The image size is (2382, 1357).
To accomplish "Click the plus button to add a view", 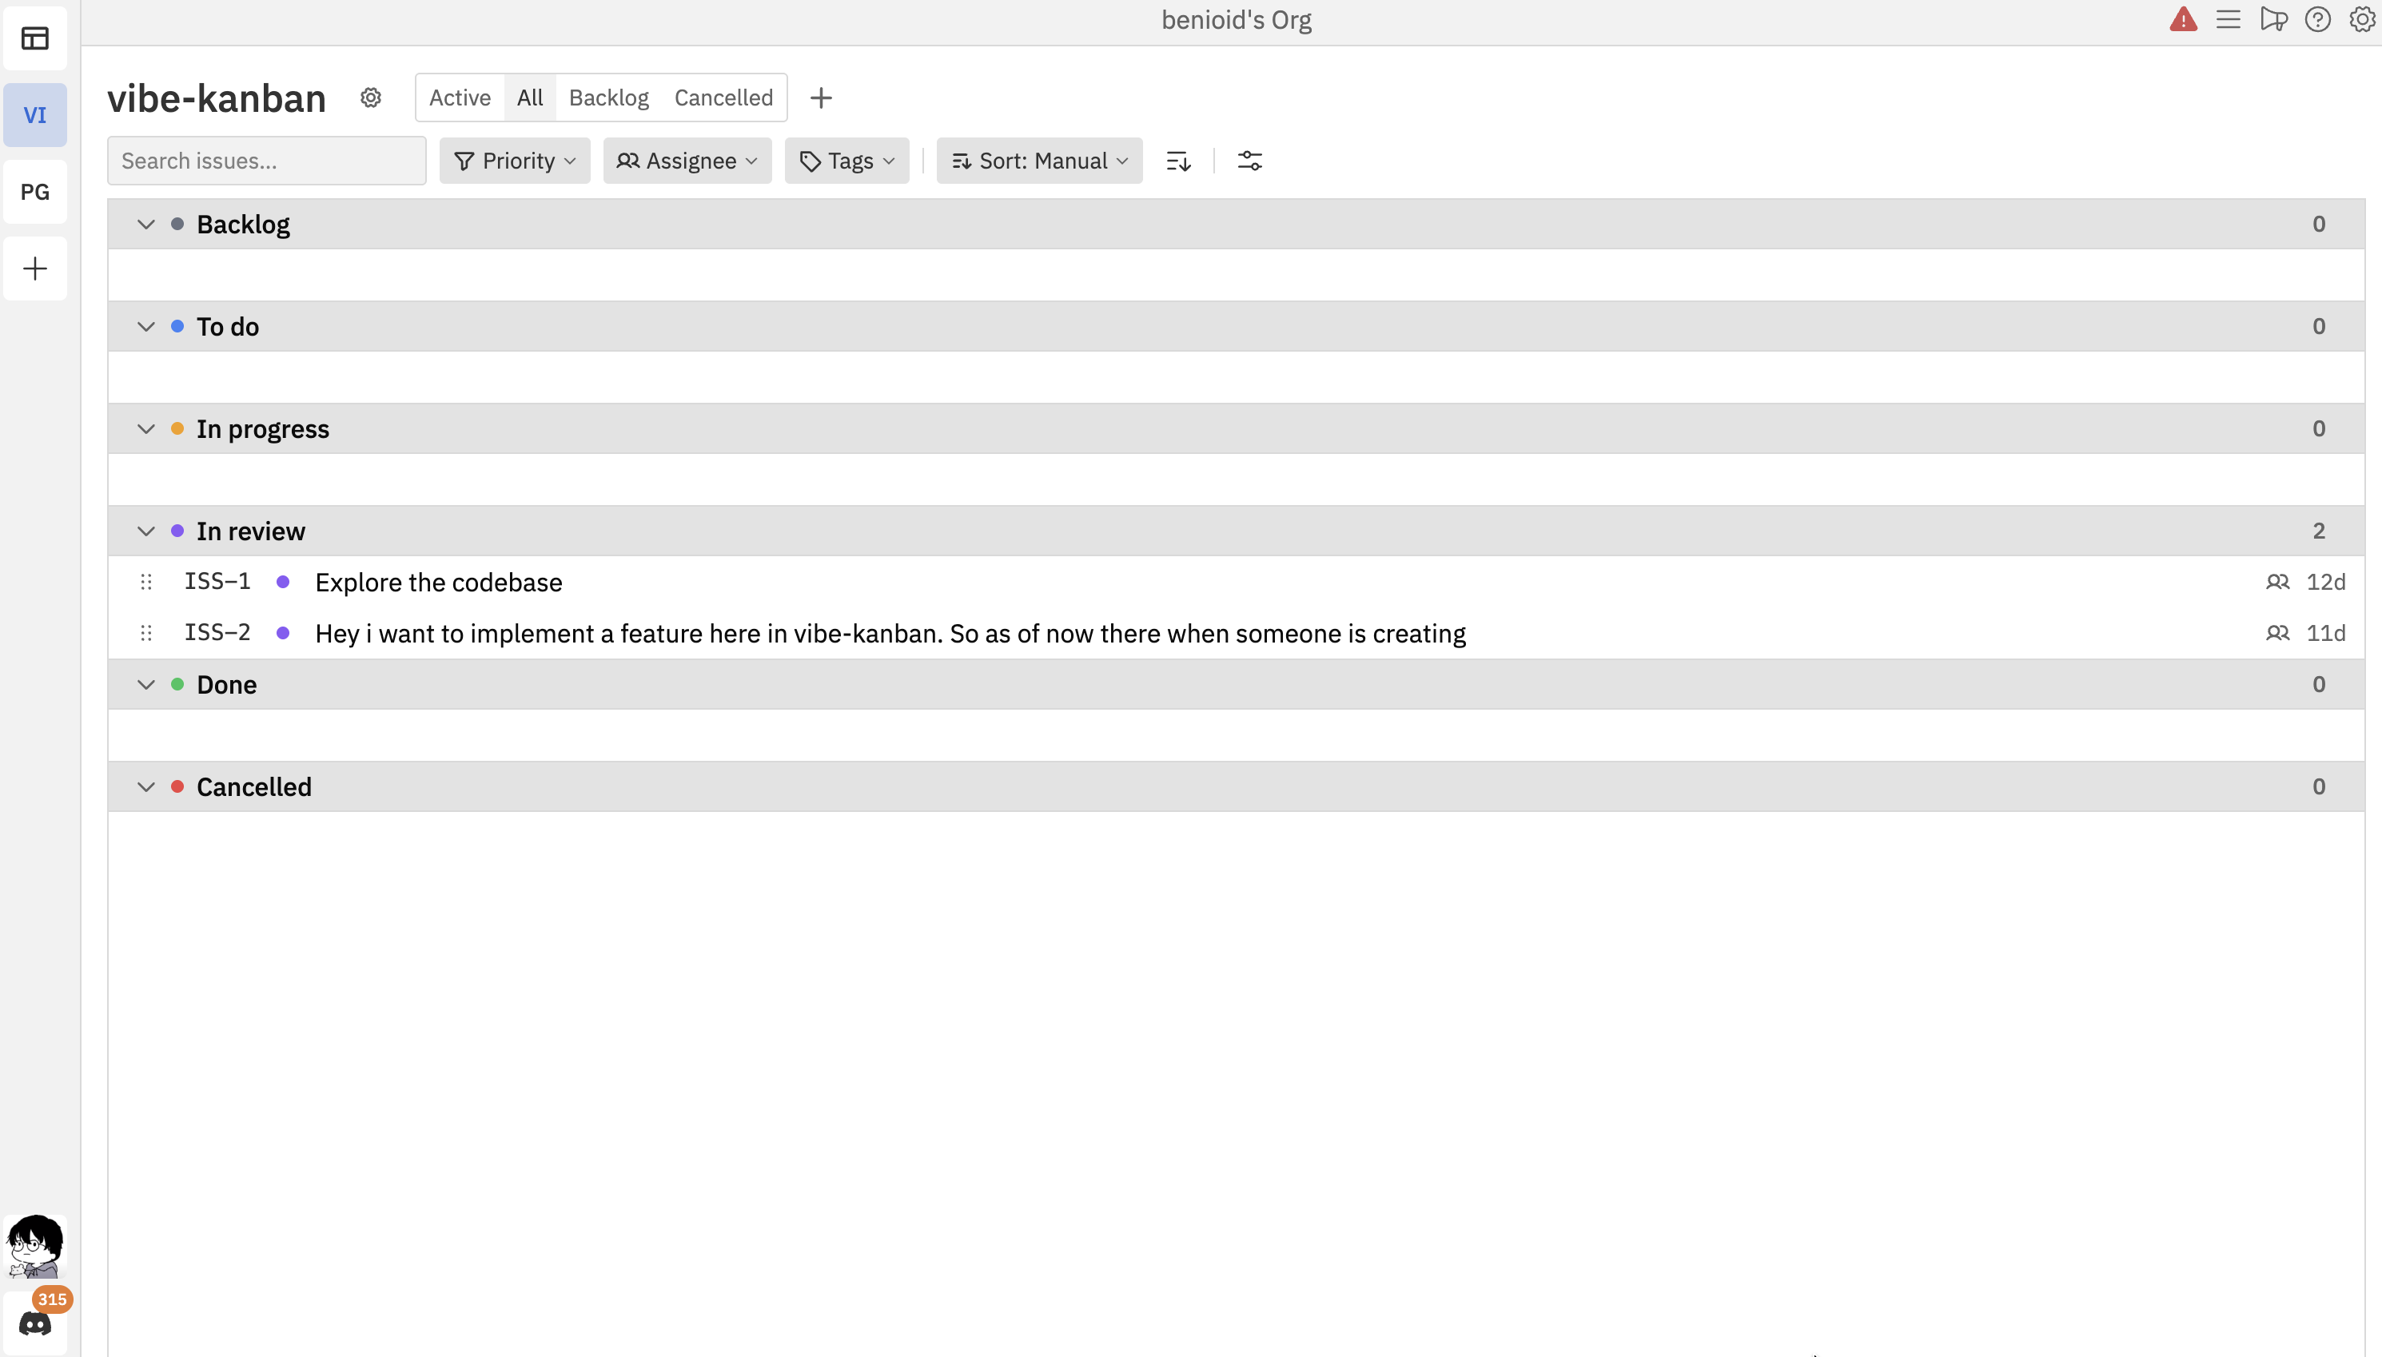I will [x=819, y=97].
